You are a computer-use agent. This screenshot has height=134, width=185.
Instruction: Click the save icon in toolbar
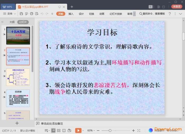click(x=21, y=14)
